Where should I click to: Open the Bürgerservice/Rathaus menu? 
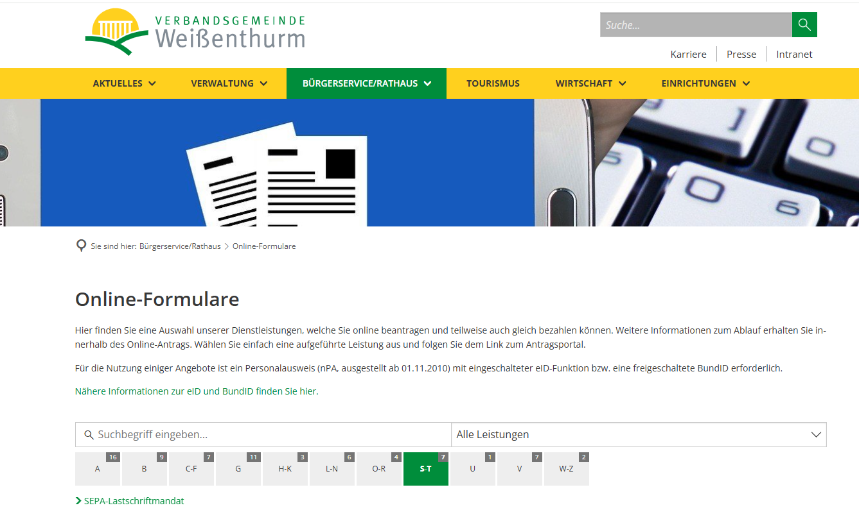tap(360, 83)
